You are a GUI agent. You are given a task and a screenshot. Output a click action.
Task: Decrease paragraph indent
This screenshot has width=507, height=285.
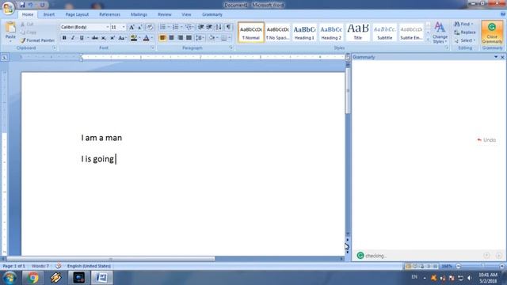coord(200,27)
